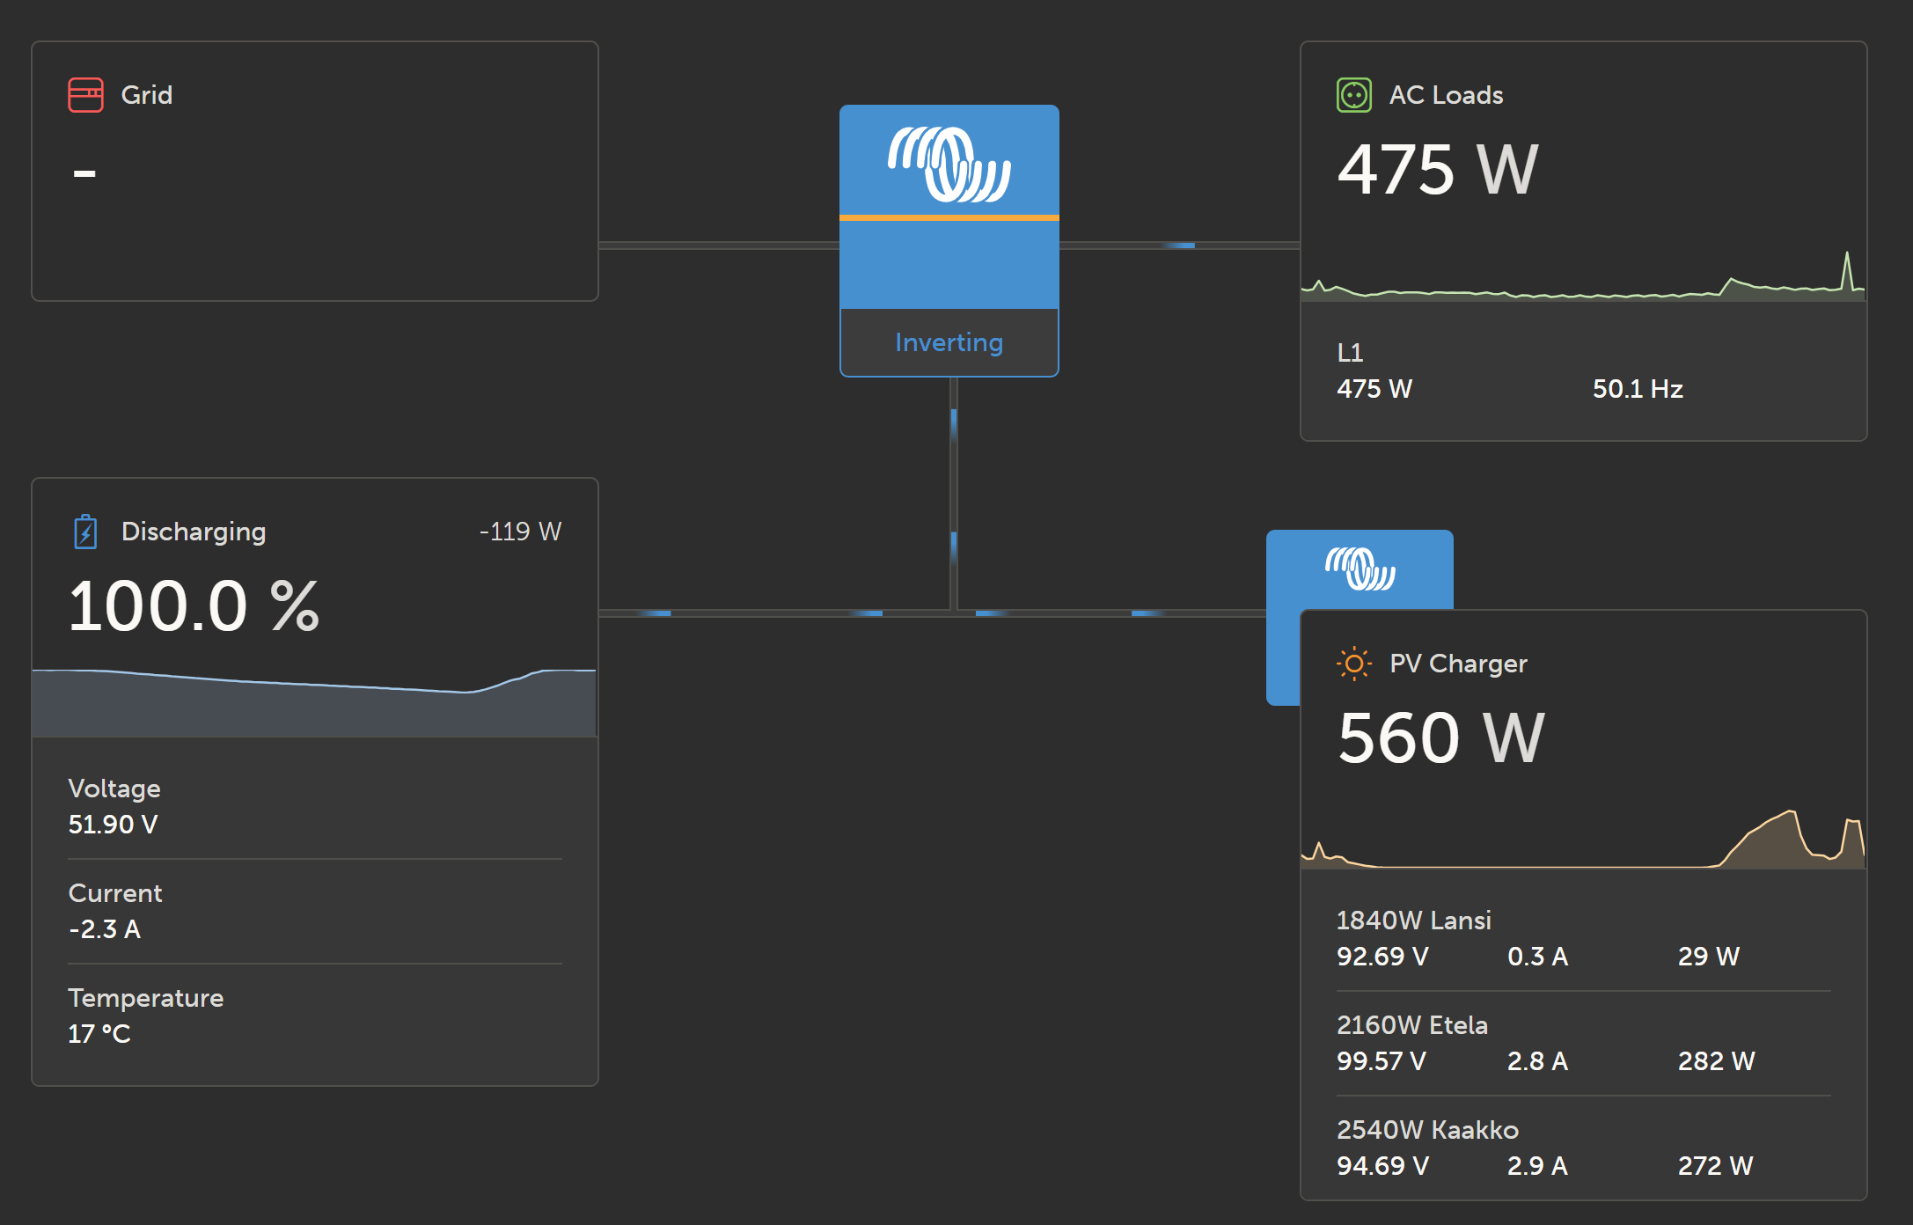Select the 2540W Kaakko tracker row
The width and height of the screenshot is (1913, 1225).
(1582, 1148)
